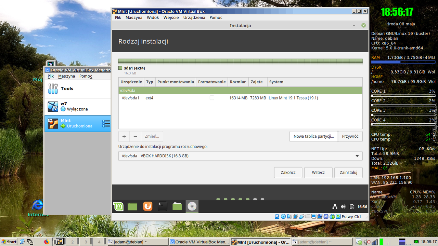The width and height of the screenshot is (438, 246).
Task: Click the Zmień... button
Action: pos(152,136)
